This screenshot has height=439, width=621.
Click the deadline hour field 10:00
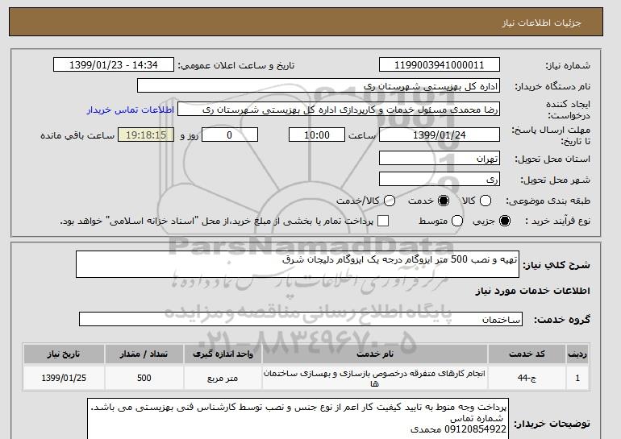(x=317, y=135)
